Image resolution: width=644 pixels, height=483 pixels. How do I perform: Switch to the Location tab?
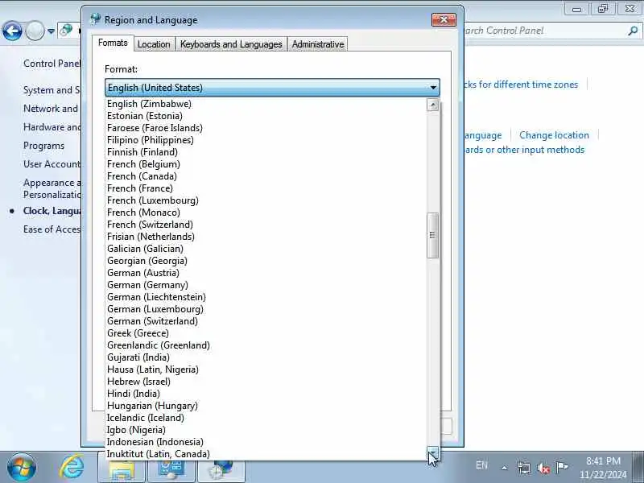pyautogui.click(x=154, y=44)
